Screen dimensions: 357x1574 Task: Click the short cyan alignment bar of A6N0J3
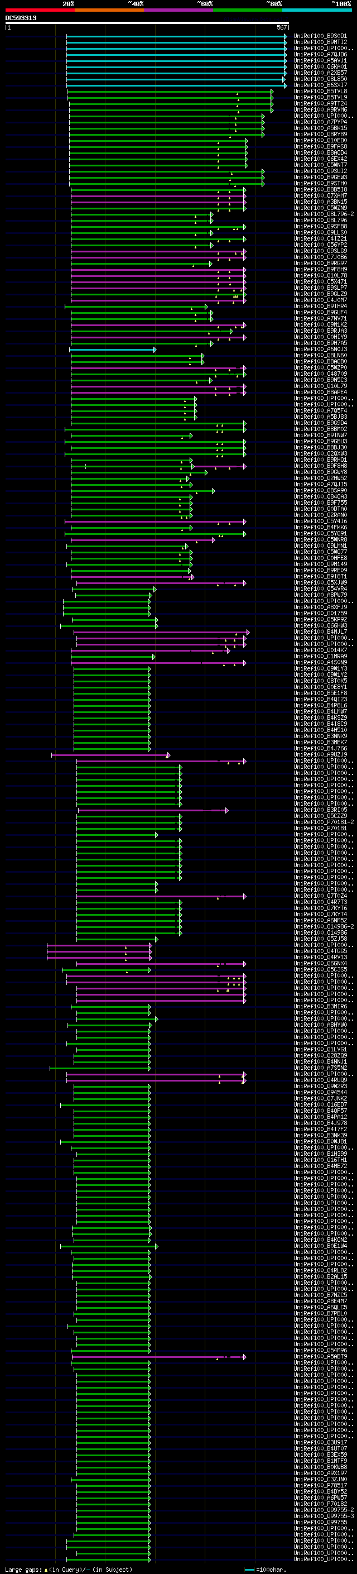coord(113,350)
